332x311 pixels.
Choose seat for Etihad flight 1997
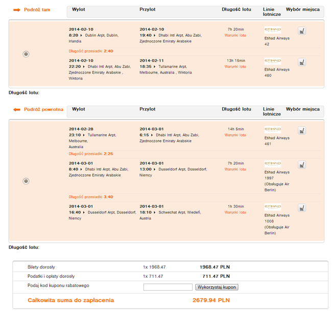tap(302, 165)
